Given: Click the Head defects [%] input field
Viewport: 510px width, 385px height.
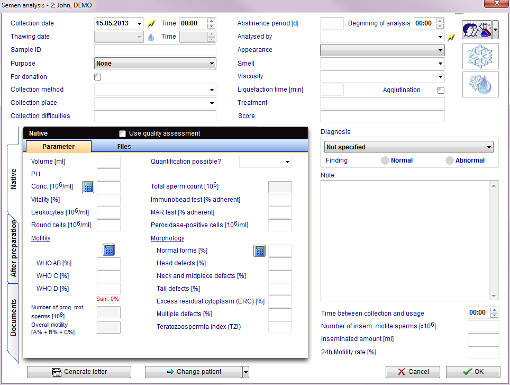Looking at the screenshot, I should [280, 263].
